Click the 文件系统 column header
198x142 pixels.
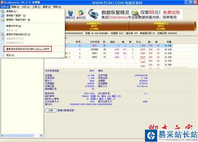tap(95, 42)
